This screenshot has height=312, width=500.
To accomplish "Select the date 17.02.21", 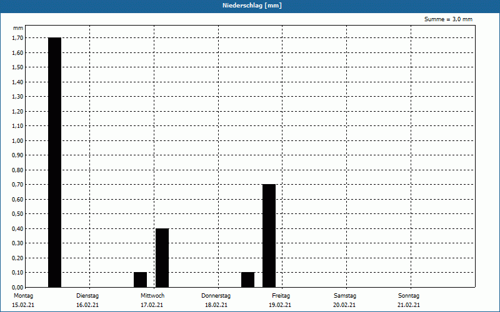I will [152, 305].
